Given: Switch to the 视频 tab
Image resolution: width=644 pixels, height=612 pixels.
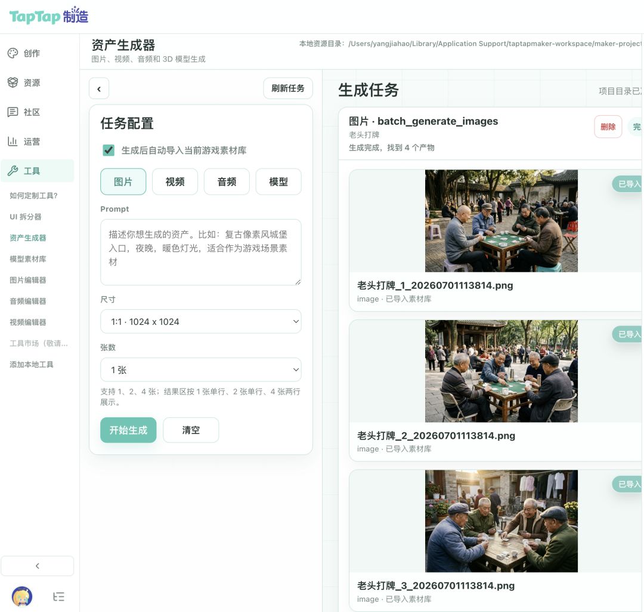Looking at the screenshot, I should [175, 182].
